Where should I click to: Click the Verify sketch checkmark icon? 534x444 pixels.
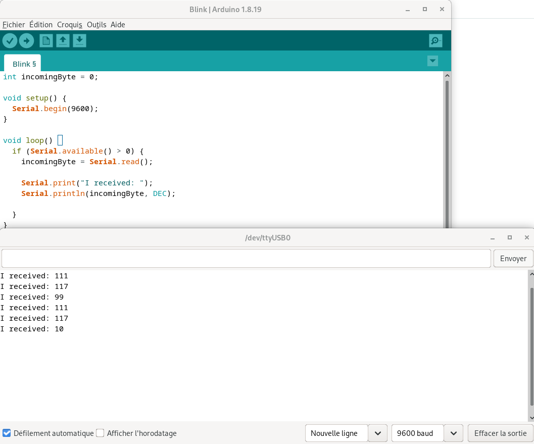(10, 40)
